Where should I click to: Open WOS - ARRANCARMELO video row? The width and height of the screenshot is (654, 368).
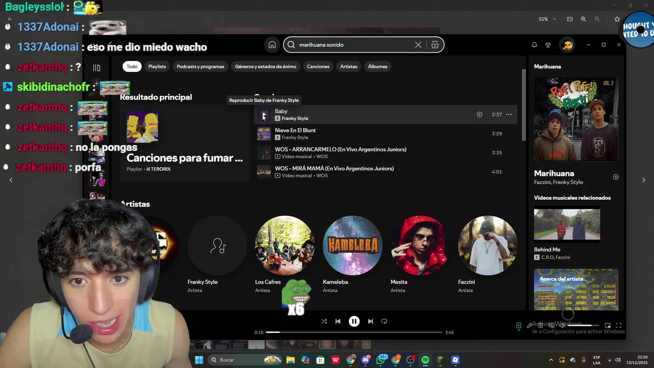click(386, 153)
